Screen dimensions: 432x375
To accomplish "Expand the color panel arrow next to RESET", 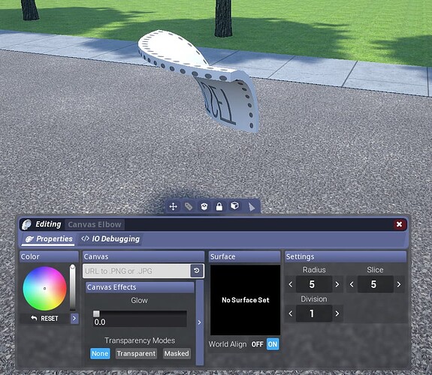I will click(74, 319).
